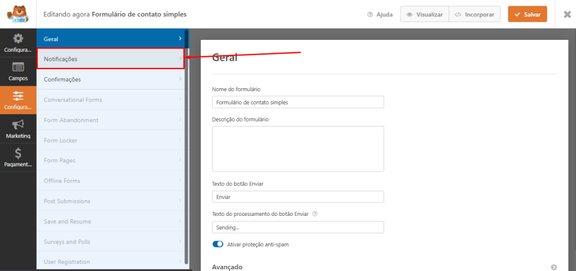Click chevron on the Surveys and Polls row
Image resolution: width=576 pixels, height=271 pixels.
click(x=180, y=241)
